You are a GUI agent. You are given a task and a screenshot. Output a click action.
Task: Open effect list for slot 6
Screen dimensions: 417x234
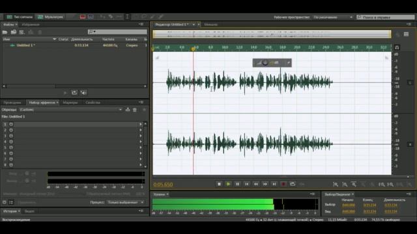click(141, 153)
